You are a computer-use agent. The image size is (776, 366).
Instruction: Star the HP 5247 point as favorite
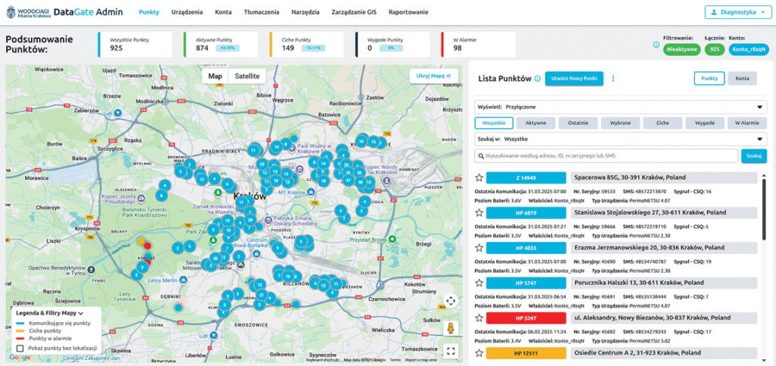479,318
